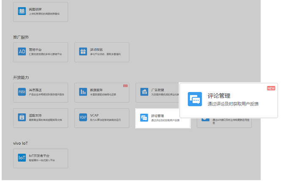The image size is (290, 181).
Task: Open the 广告联盟 title
Action: click(x=157, y=90)
